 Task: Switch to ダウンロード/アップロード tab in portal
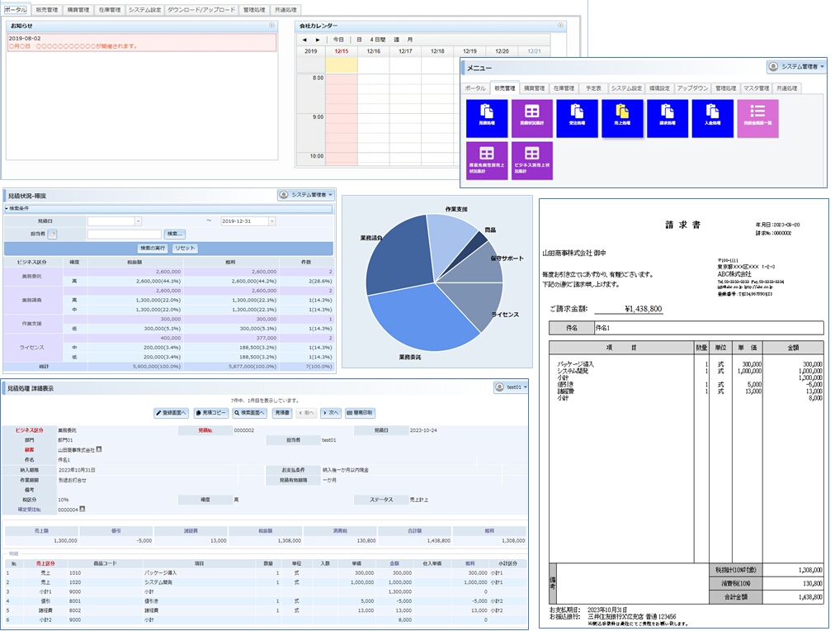click(x=201, y=10)
